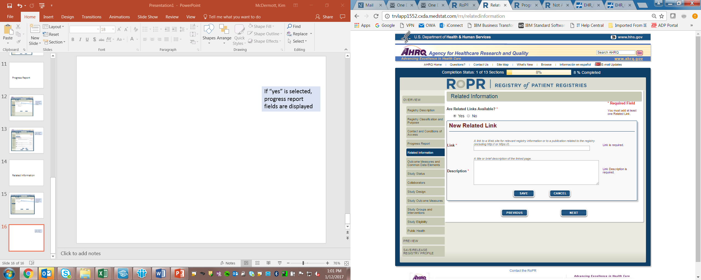701x280 pixels.
Task: Open the font size dropdown
Action: pos(113,29)
